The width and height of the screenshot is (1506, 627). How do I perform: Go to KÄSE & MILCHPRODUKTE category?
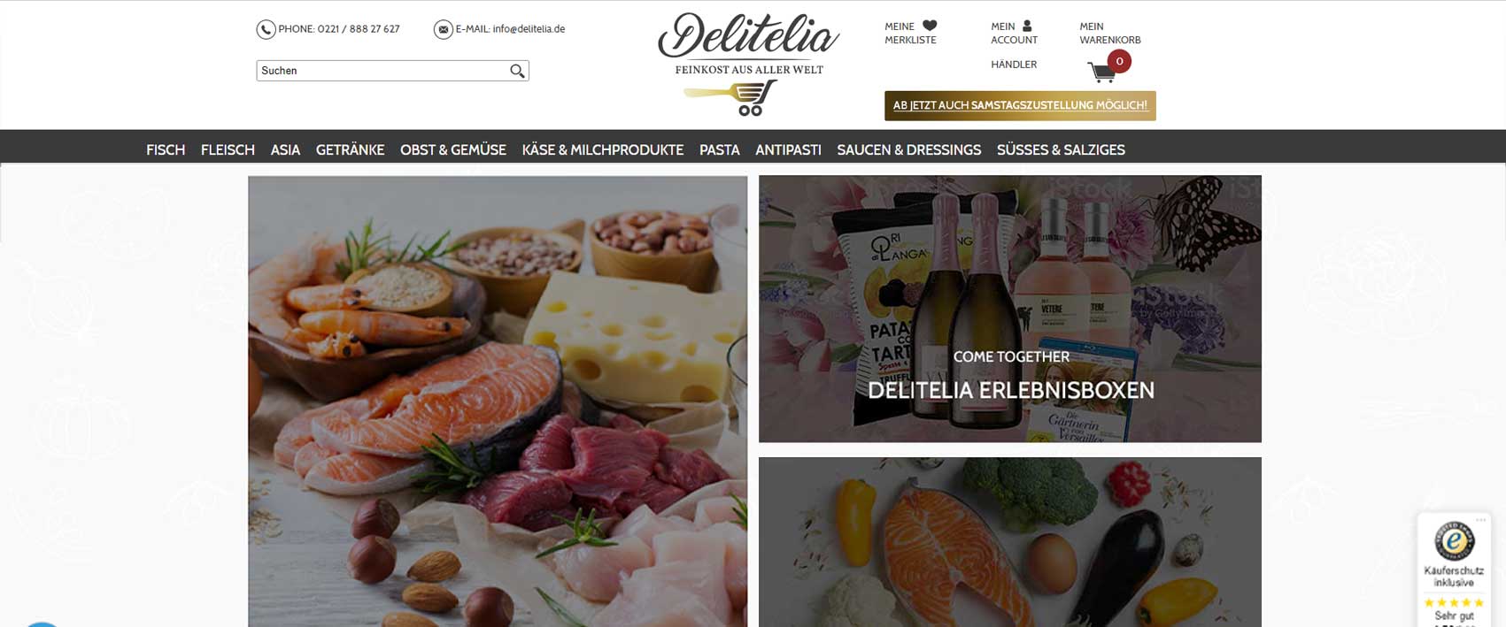(603, 149)
